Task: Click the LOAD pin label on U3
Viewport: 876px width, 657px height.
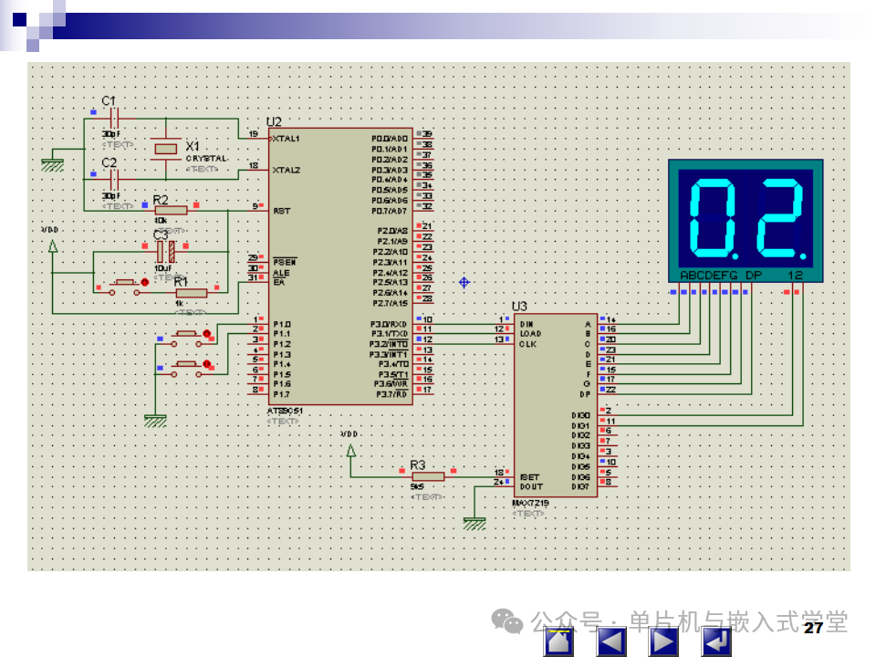Action: pyautogui.click(x=530, y=334)
